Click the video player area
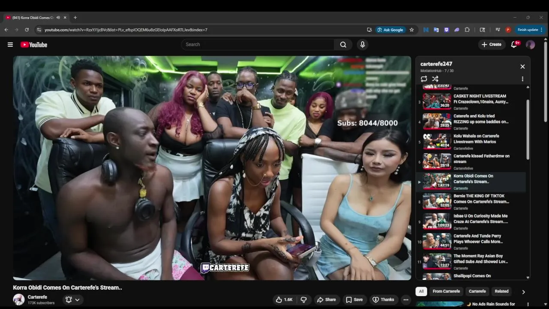Screen dimensions: 549x309 click(x=212, y=168)
